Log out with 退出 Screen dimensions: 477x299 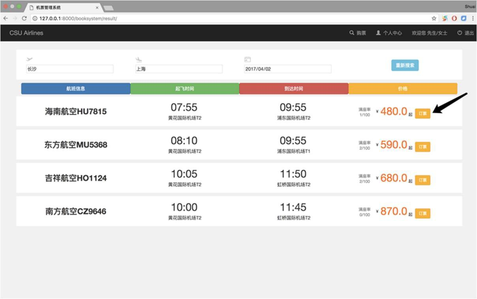[466, 33]
